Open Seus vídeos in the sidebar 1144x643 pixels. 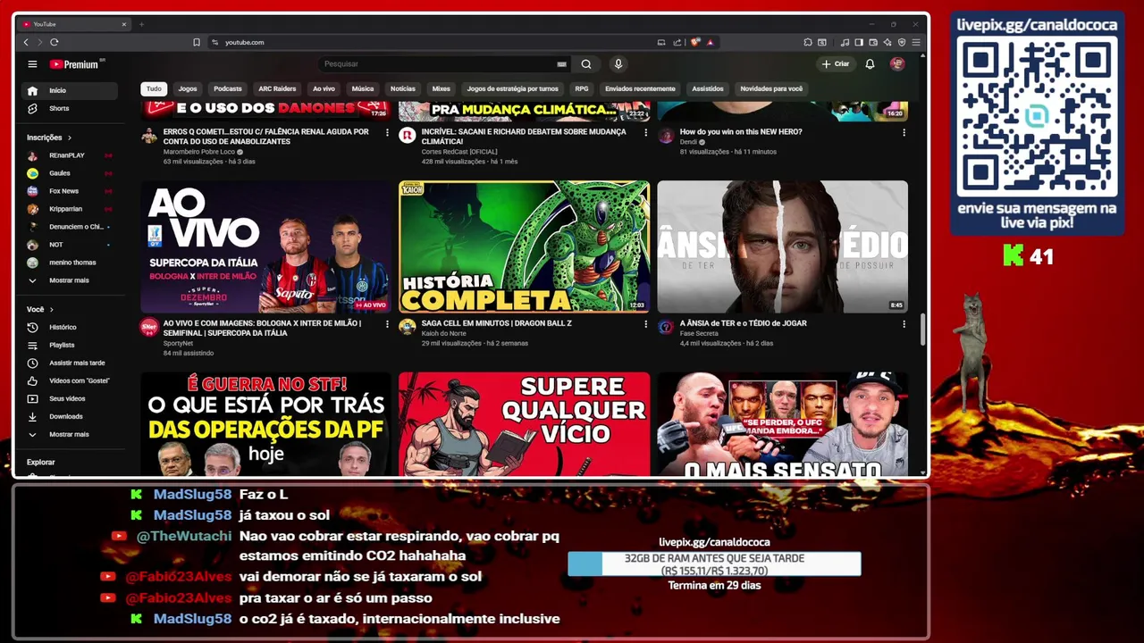(69, 398)
